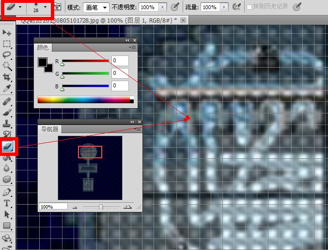Open the 导航器 panel options menu

coord(137,129)
